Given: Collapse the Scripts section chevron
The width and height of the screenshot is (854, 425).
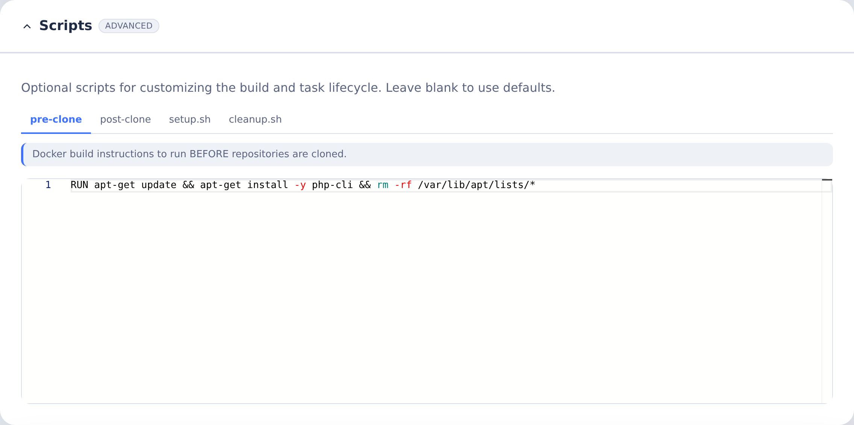Looking at the screenshot, I should pos(27,26).
